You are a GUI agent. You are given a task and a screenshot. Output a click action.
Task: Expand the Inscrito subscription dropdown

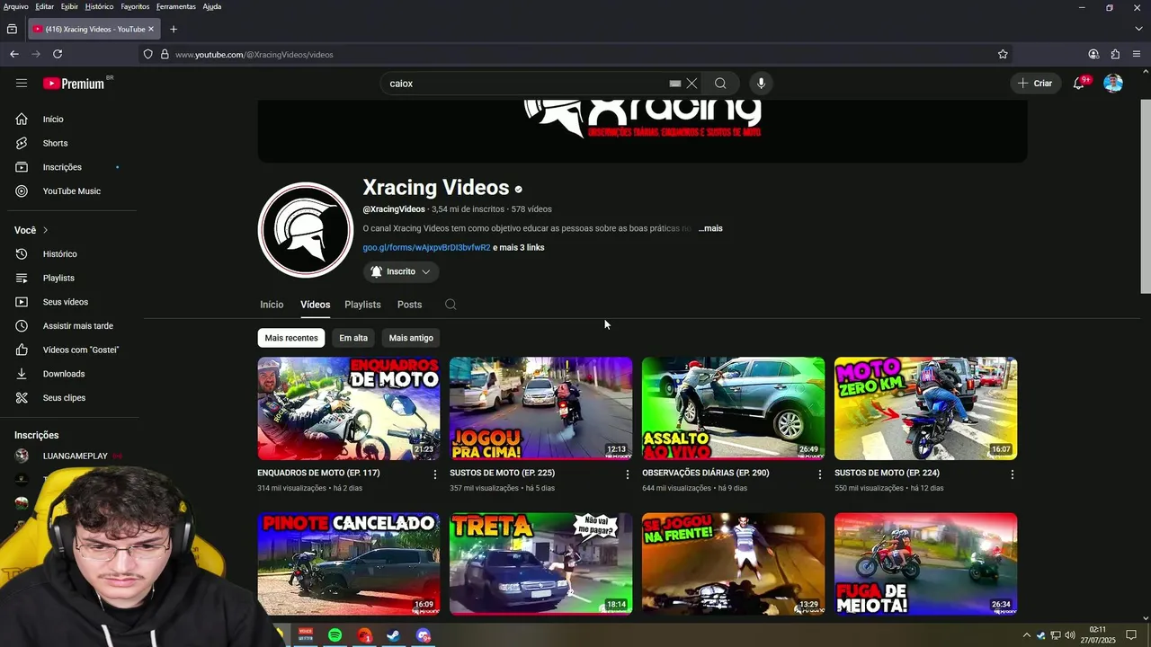point(401,271)
